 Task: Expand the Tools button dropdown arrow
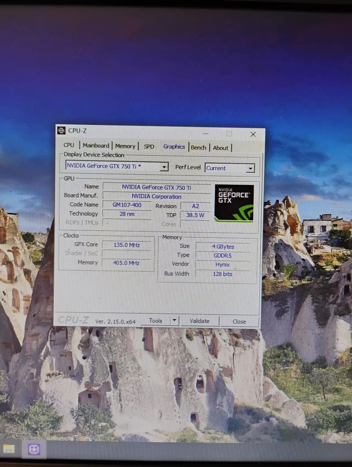pos(174,320)
